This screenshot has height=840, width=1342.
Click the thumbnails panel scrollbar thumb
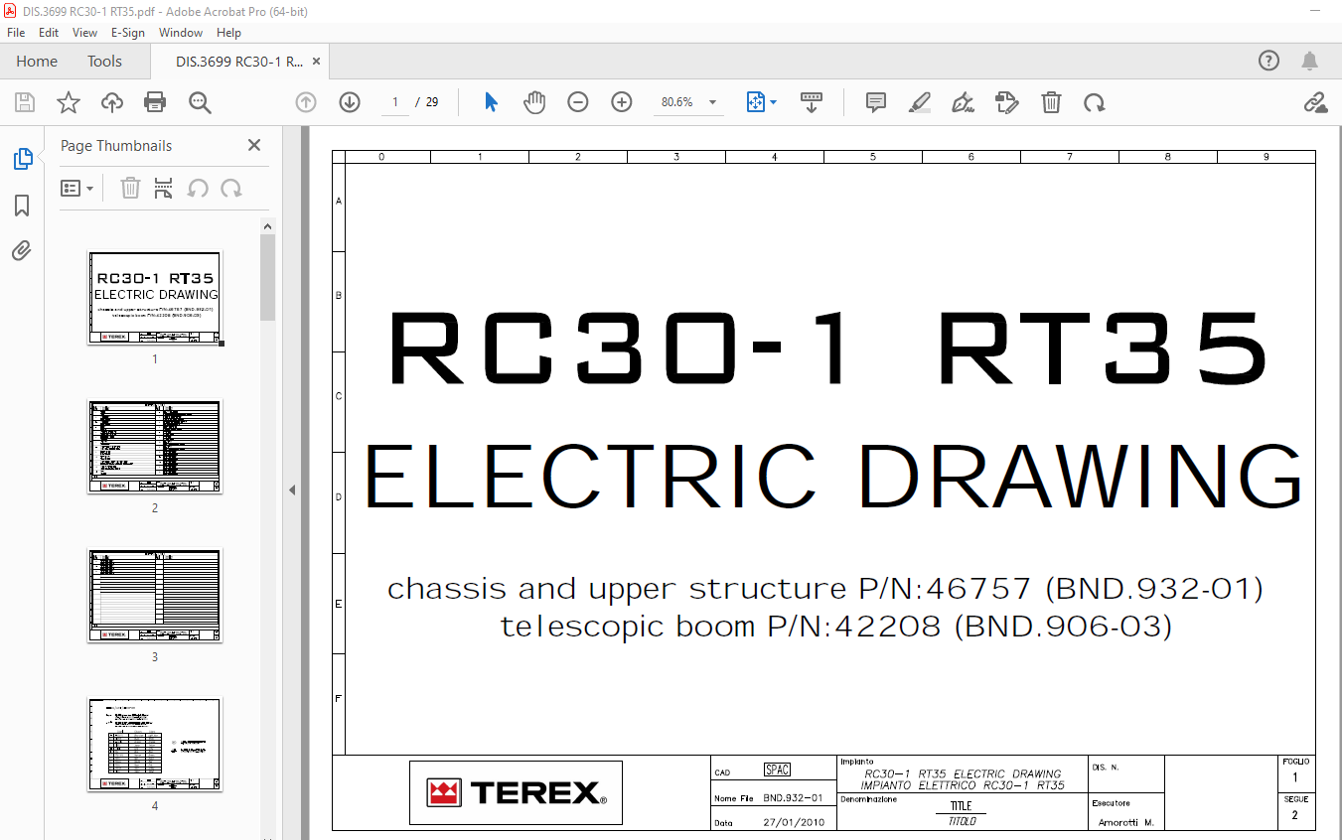(x=268, y=277)
